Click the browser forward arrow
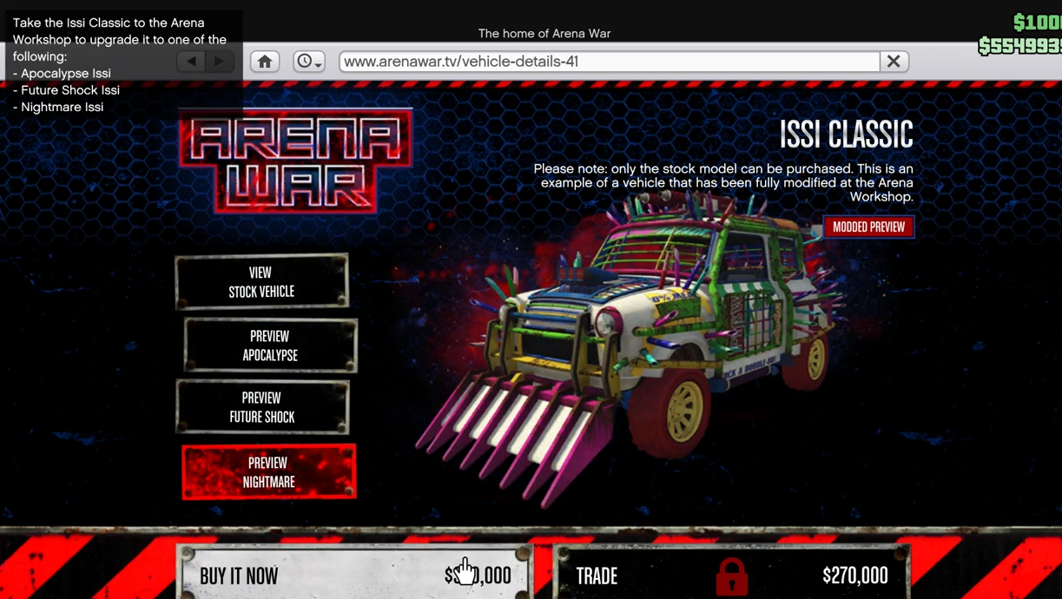This screenshot has width=1062, height=599. (221, 62)
